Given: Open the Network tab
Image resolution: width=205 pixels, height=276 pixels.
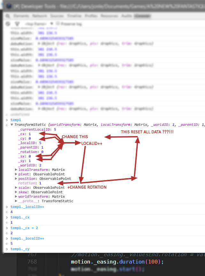Looking at the screenshot, I should pyautogui.click(x=40, y=16).
